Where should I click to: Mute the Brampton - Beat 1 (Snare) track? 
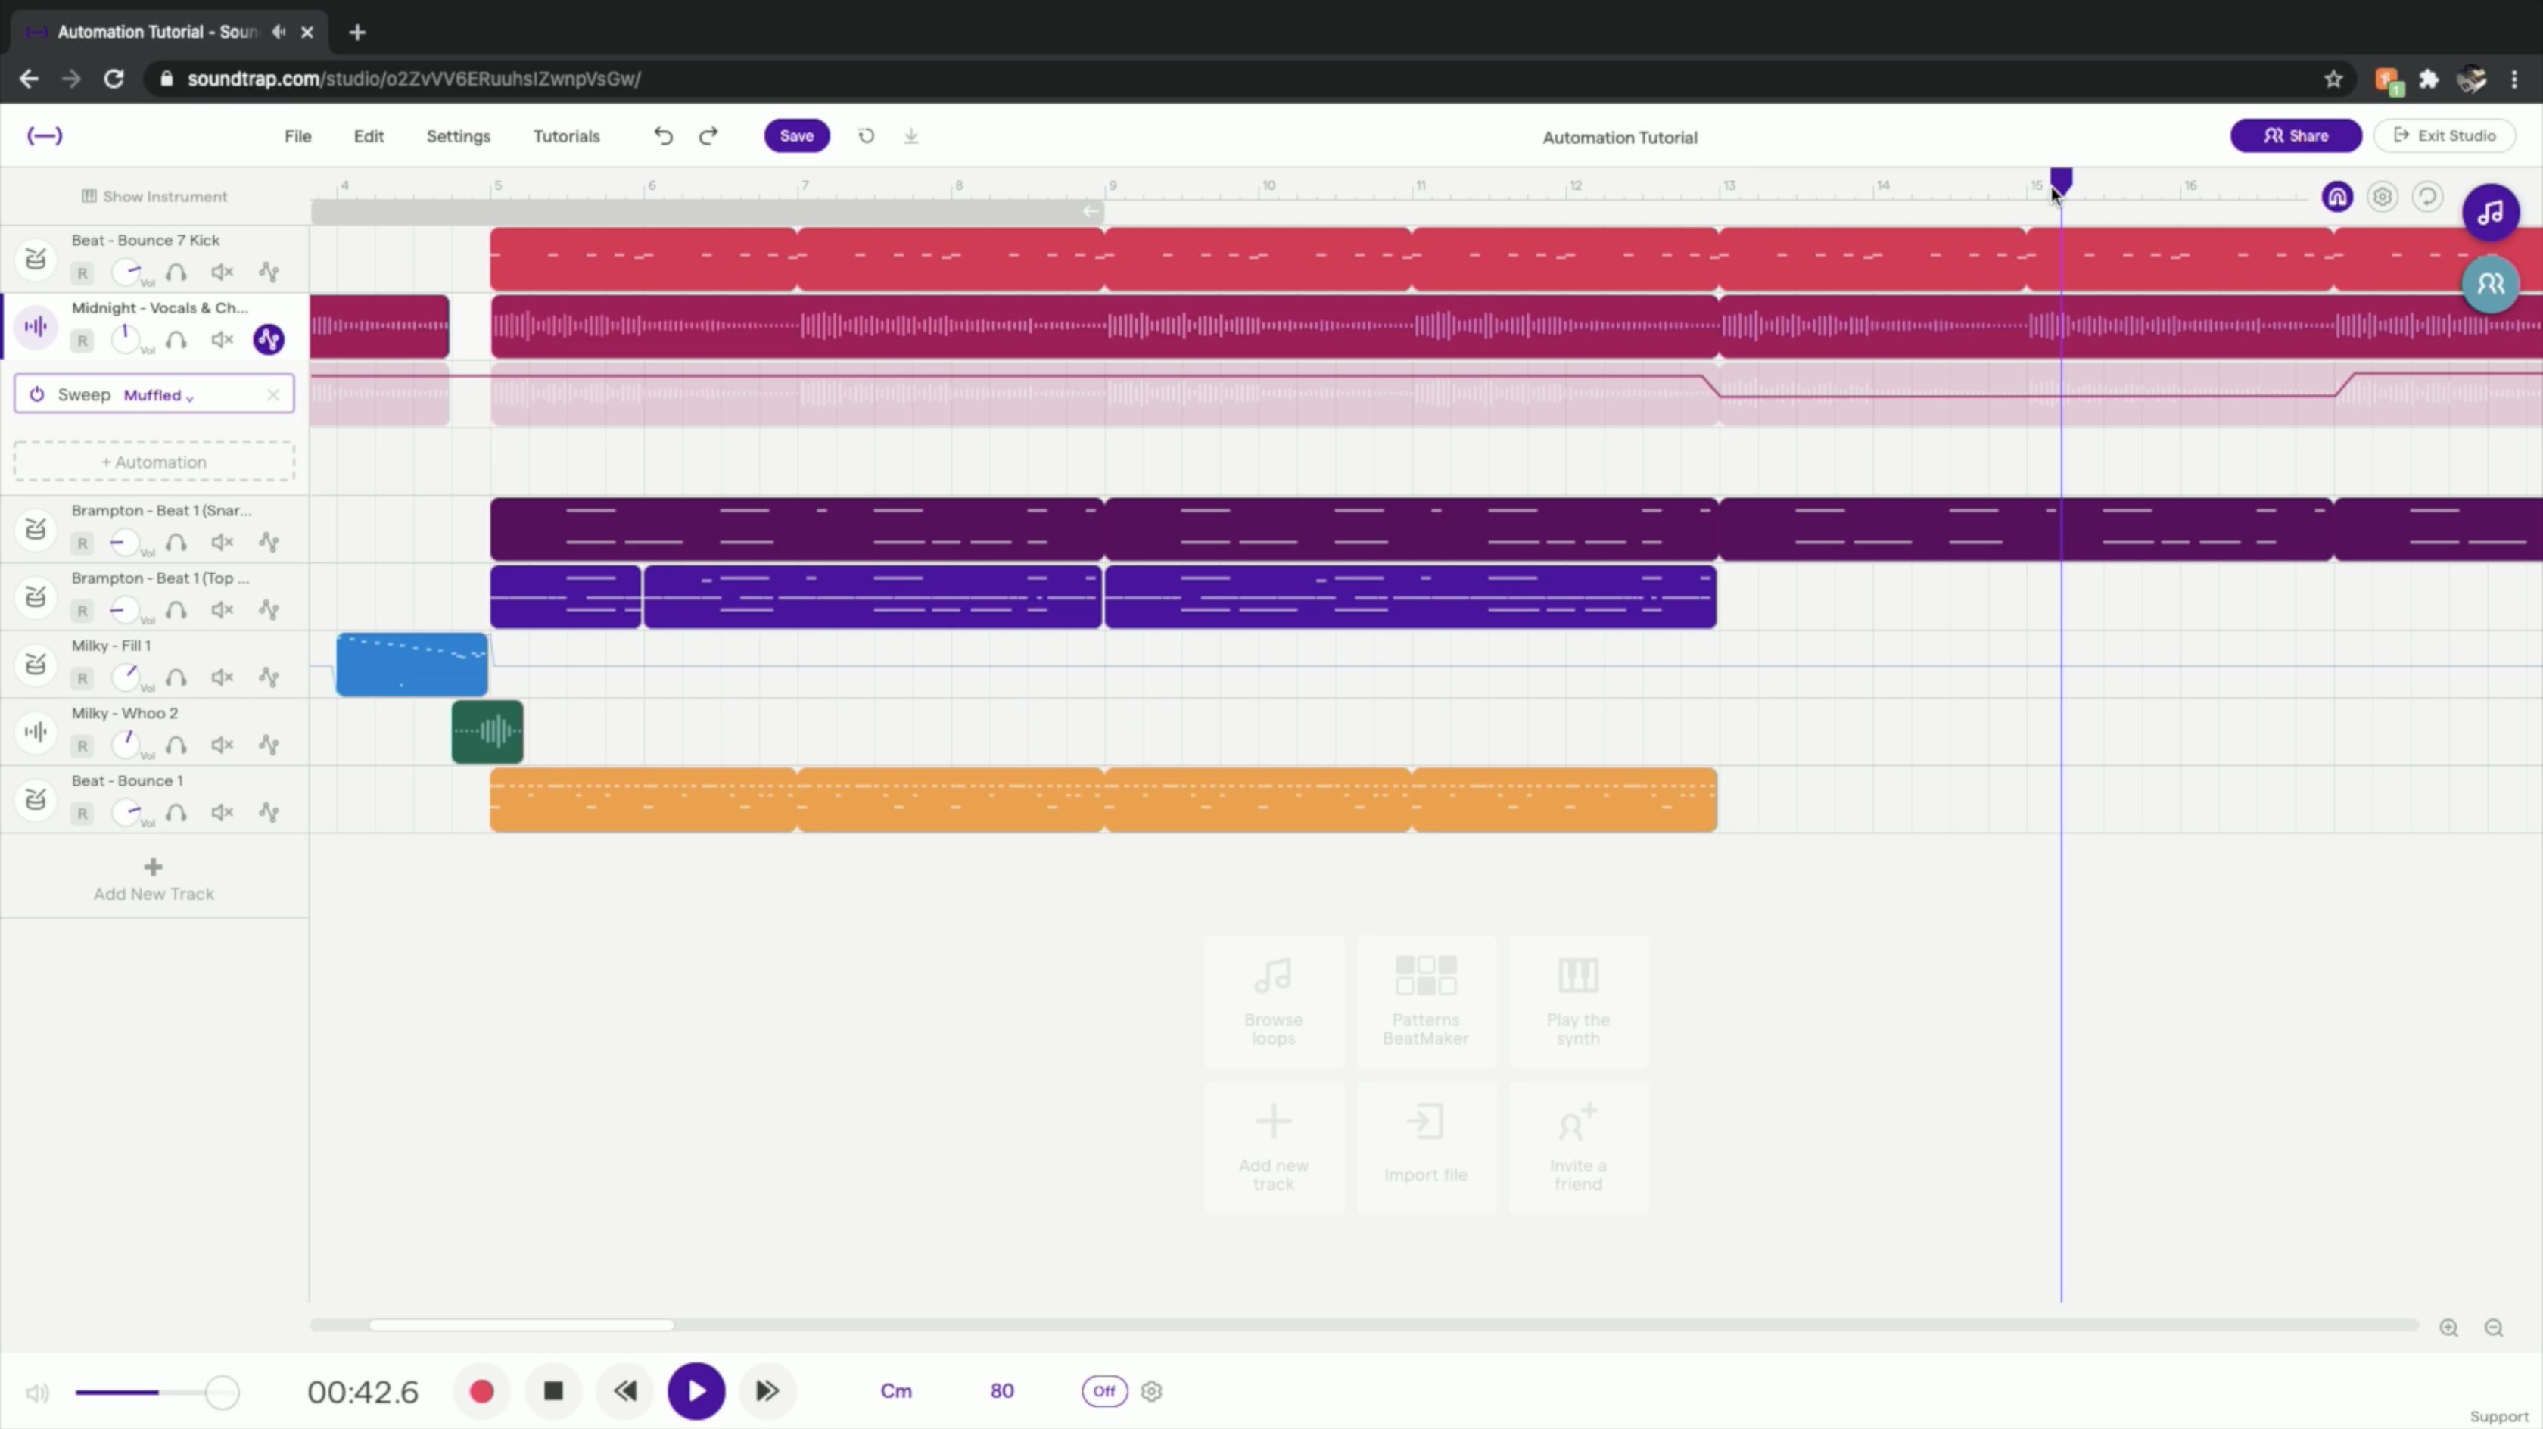click(x=221, y=542)
